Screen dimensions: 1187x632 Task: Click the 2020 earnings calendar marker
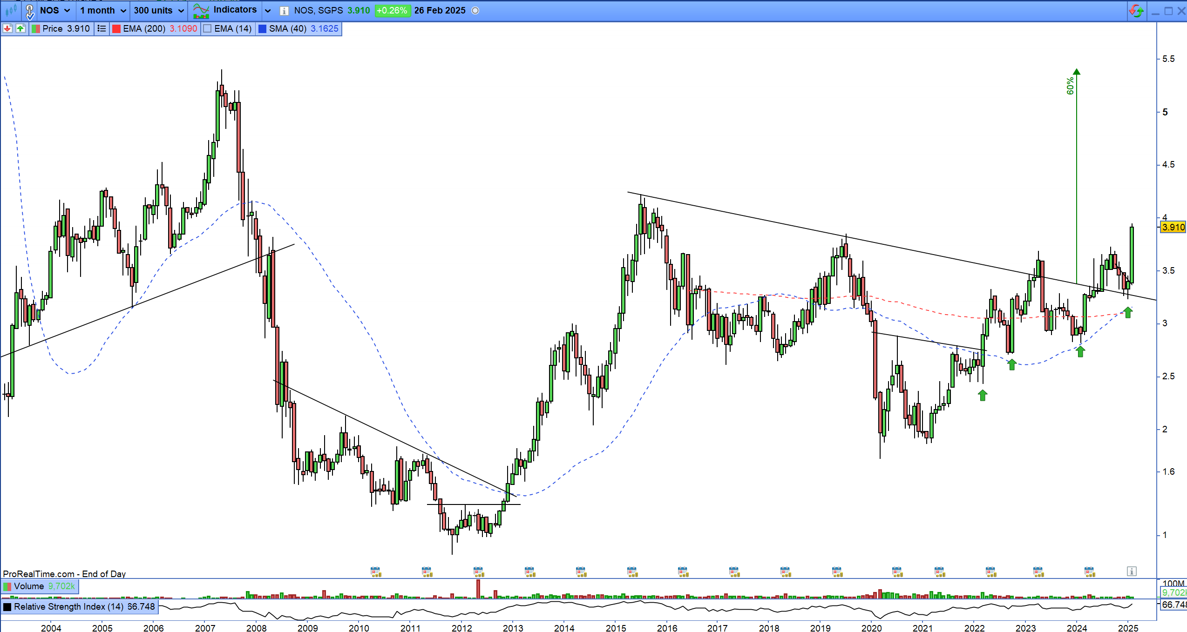(897, 571)
